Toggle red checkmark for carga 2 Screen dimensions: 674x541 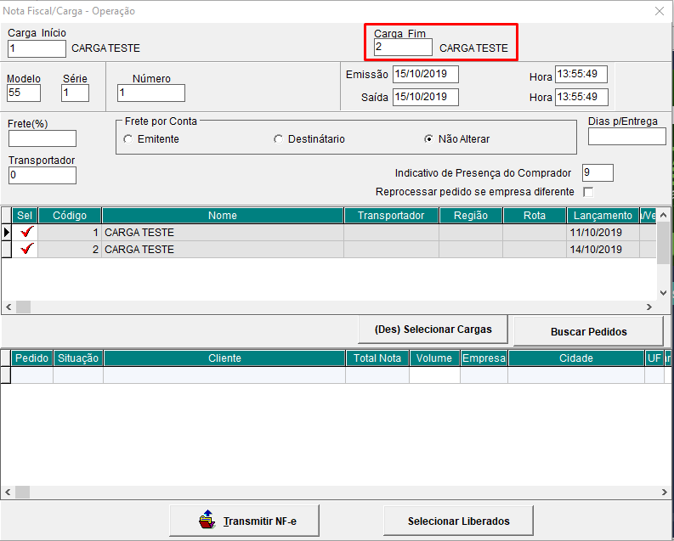click(x=27, y=249)
